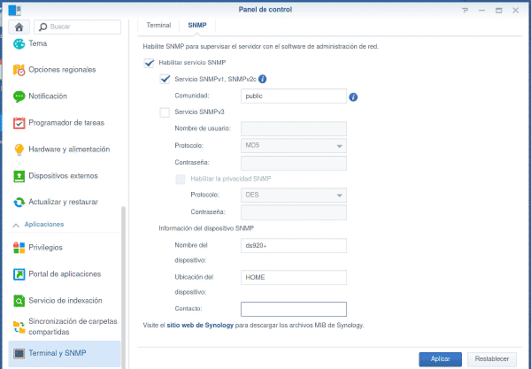Uncheck Servicio SNMPv1, SNMPv2c

tap(165, 80)
